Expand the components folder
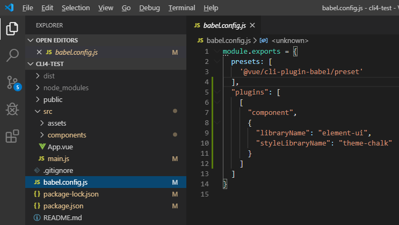The height and width of the screenshot is (225, 399). click(42, 135)
